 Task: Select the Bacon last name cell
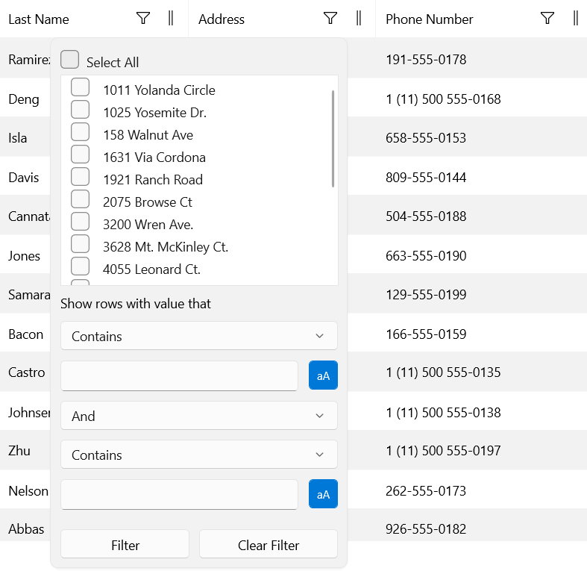[26, 334]
